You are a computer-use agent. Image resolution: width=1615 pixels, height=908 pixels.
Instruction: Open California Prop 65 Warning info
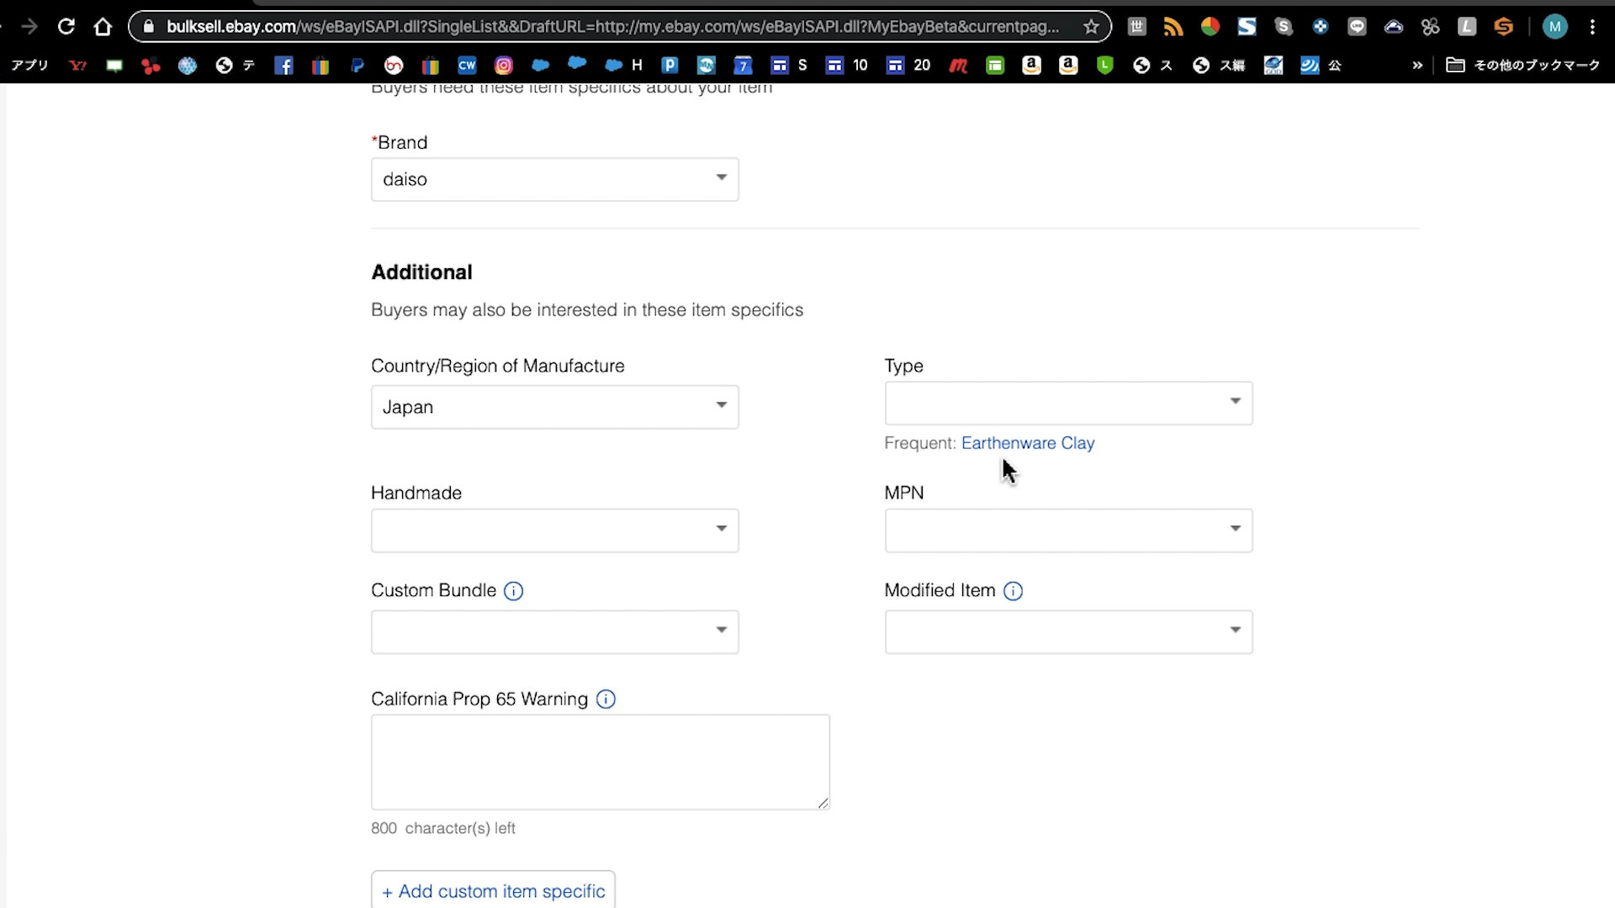[x=606, y=699]
